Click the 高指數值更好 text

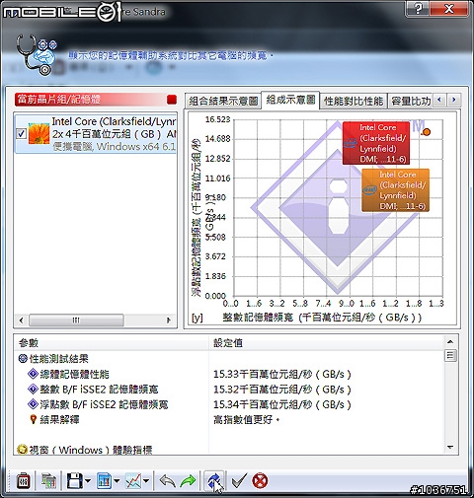tap(247, 420)
